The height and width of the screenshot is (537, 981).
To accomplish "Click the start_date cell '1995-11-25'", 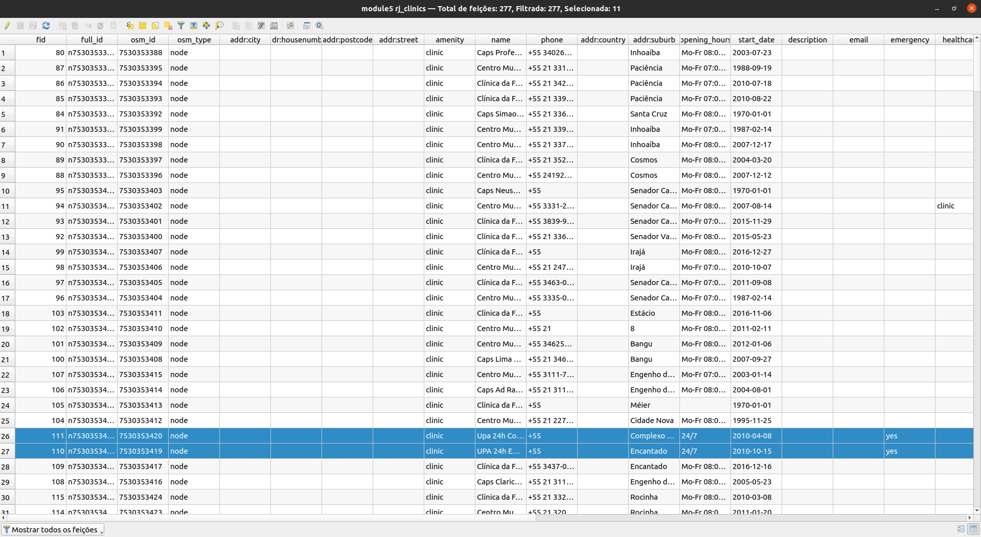I will [x=757, y=421].
